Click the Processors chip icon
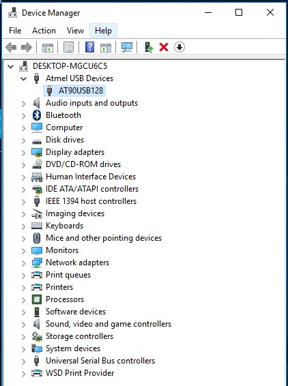 tap(37, 299)
